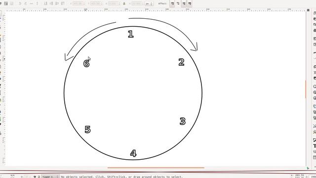Toggle fourth Affect button (move patterns)

tap(190, 3)
